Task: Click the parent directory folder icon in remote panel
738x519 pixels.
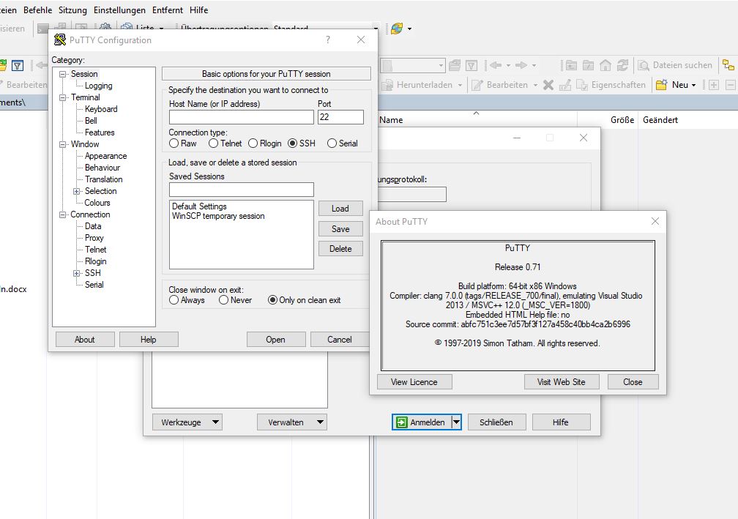Action: (x=571, y=65)
